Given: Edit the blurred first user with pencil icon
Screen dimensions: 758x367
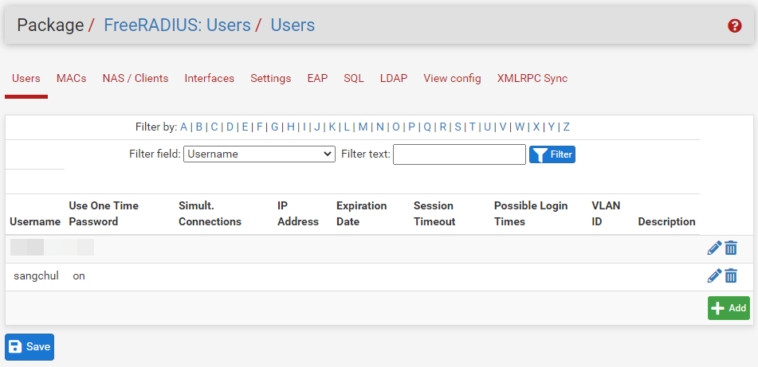Looking at the screenshot, I should tap(714, 248).
